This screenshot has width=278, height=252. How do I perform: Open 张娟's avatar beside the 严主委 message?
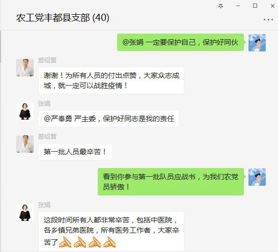25,111
